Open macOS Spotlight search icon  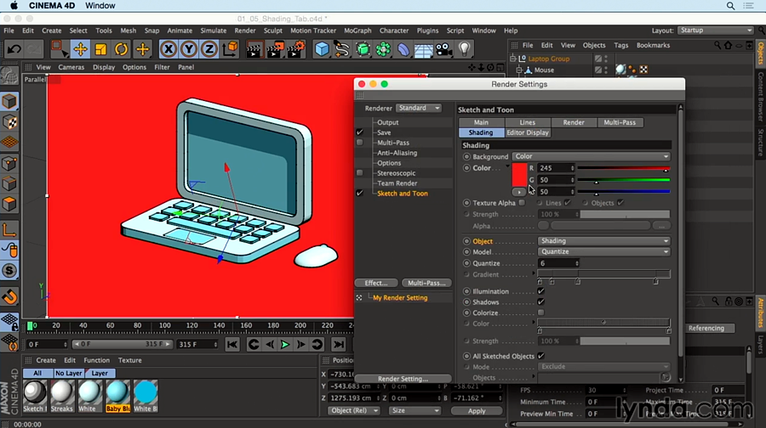pyautogui.click(x=730, y=6)
